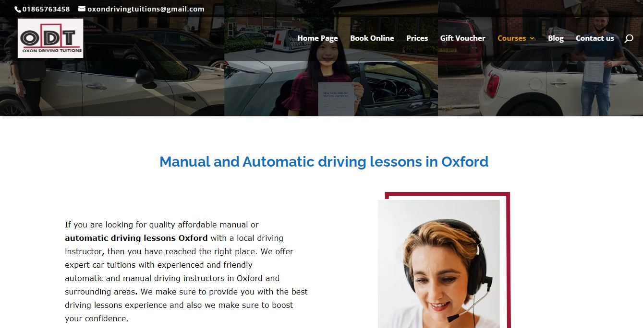
Task: Open Book Online in navigation
Action: [x=372, y=38]
